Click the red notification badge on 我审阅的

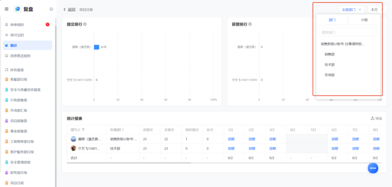coord(47,25)
